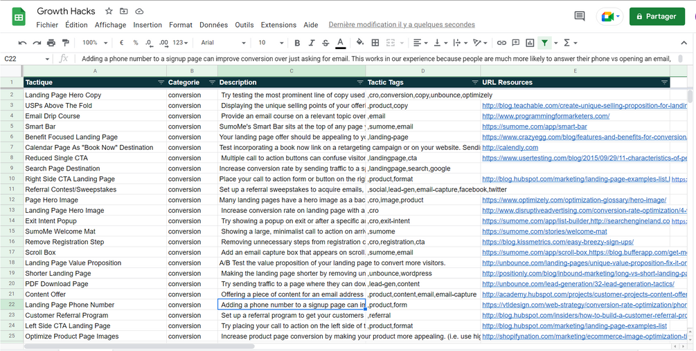Open the Insertion menu

tap(148, 25)
